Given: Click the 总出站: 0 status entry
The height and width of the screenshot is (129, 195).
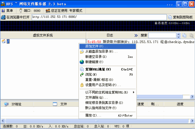Looking at the screenshot, I should point(81,127).
